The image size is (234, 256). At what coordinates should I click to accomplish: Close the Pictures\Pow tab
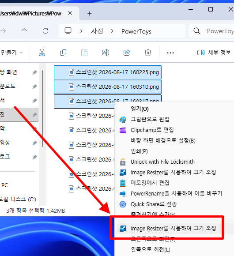pyautogui.click(x=70, y=13)
